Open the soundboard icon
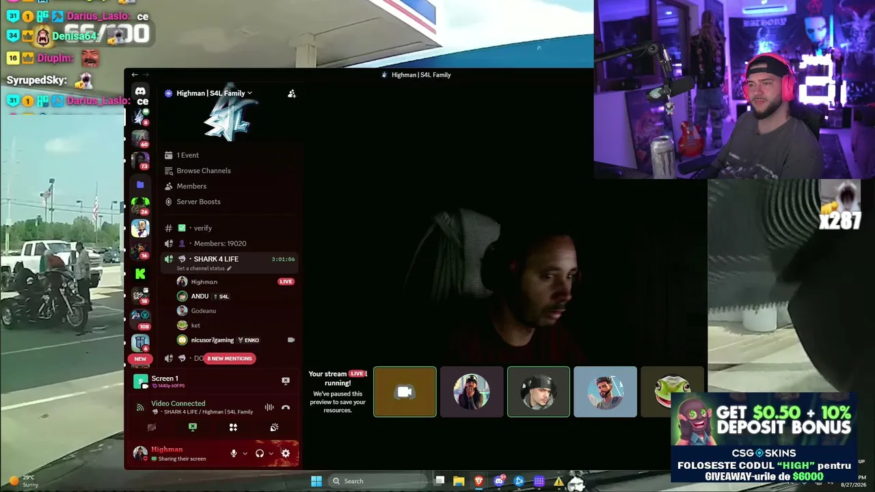Image resolution: width=875 pixels, height=492 pixels. tap(274, 427)
